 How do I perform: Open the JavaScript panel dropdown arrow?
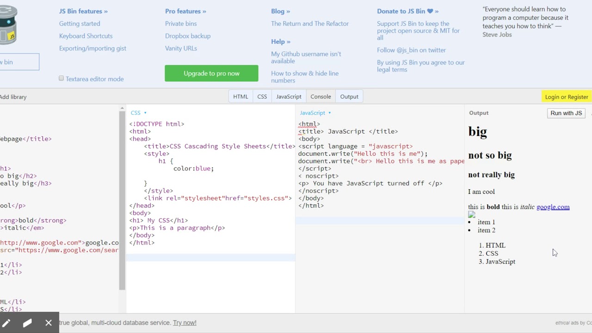329,113
